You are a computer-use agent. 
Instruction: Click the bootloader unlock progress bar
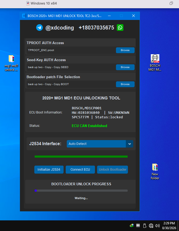pyautogui.click(x=81, y=191)
